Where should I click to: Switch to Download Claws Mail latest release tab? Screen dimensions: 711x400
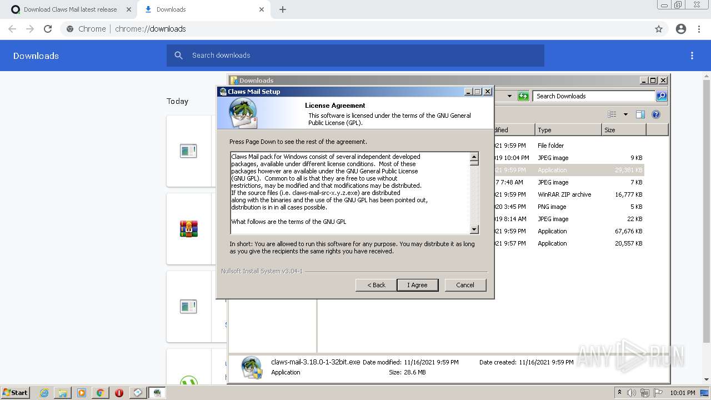click(x=71, y=9)
